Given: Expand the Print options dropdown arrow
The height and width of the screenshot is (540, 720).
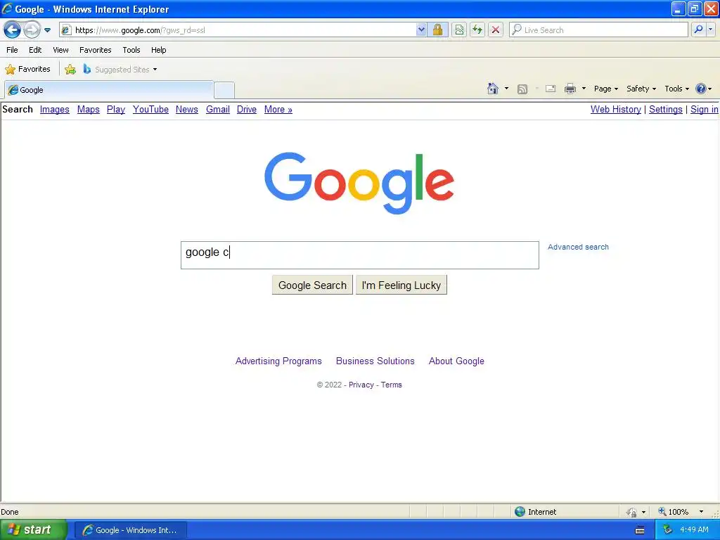Looking at the screenshot, I should point(584,89).
